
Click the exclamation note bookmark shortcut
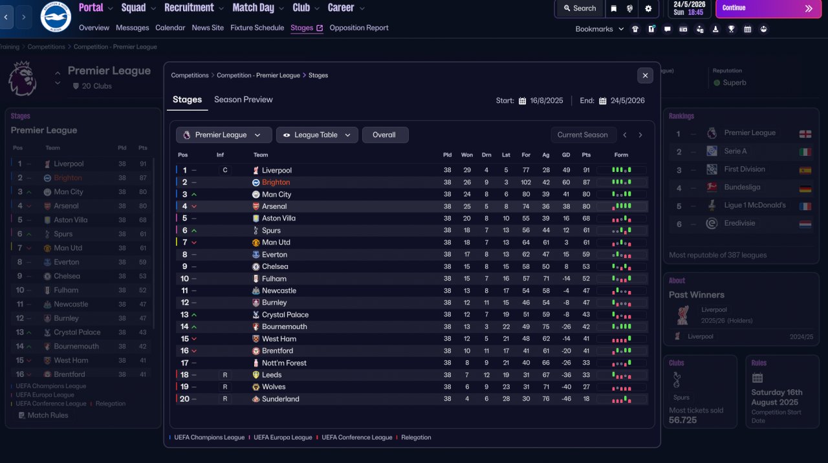point(651,29)
